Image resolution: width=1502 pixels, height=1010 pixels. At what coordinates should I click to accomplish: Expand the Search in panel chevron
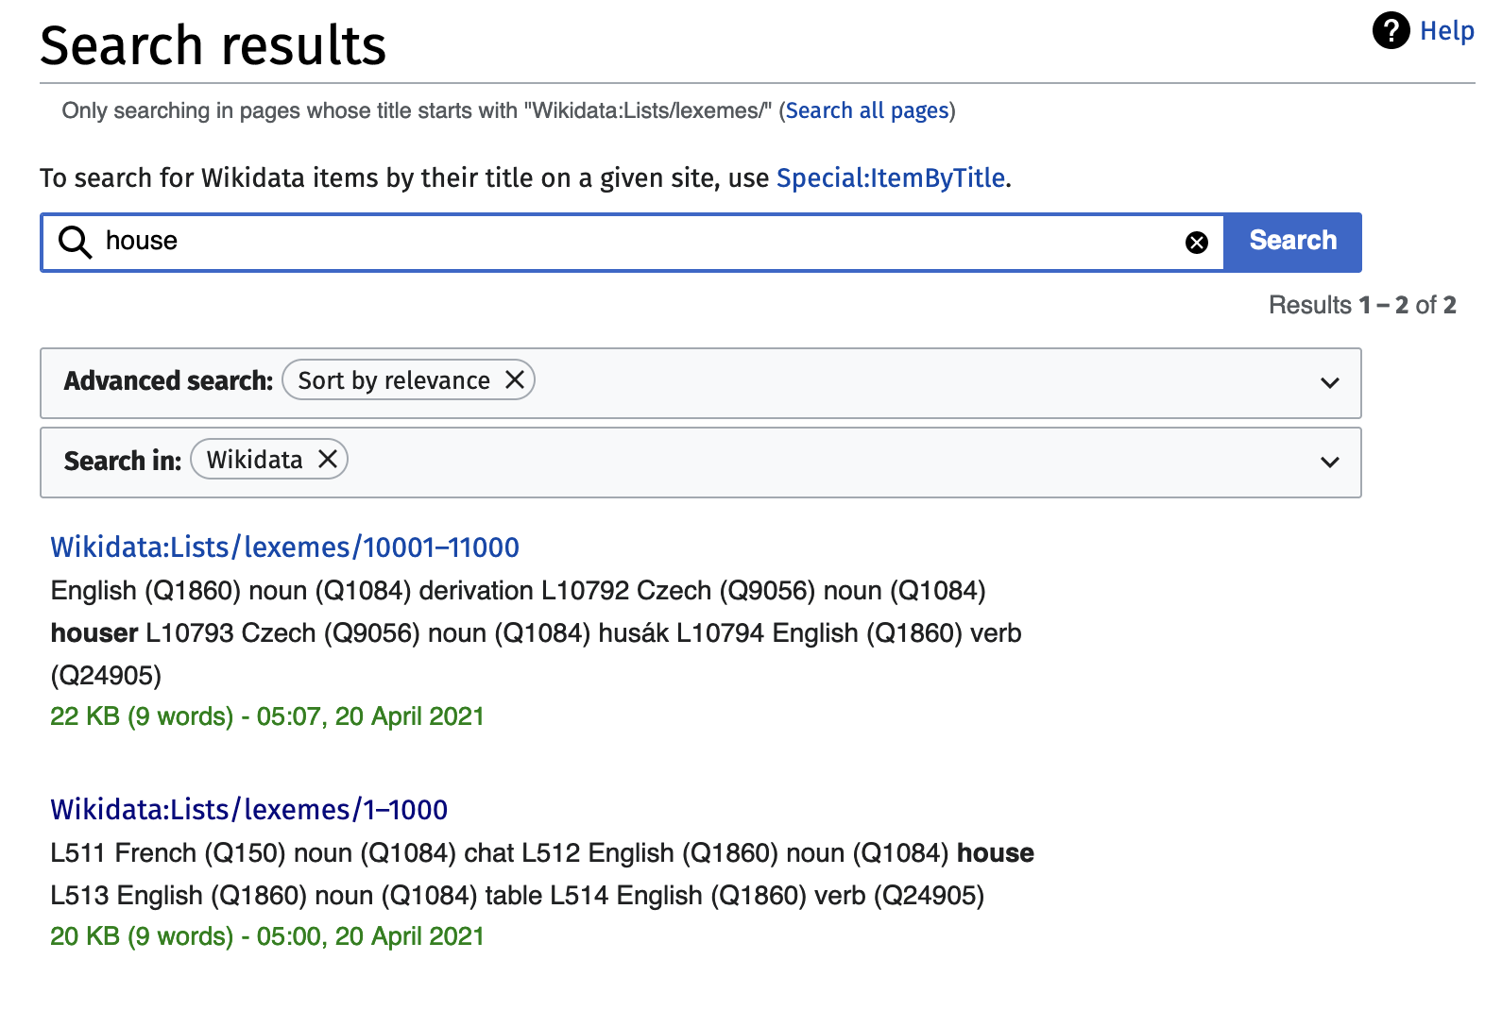pos(1330,463)
